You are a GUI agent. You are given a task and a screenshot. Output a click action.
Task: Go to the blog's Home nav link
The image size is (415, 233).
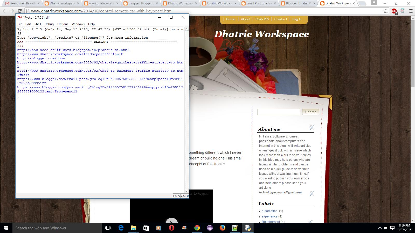(231, 19)
